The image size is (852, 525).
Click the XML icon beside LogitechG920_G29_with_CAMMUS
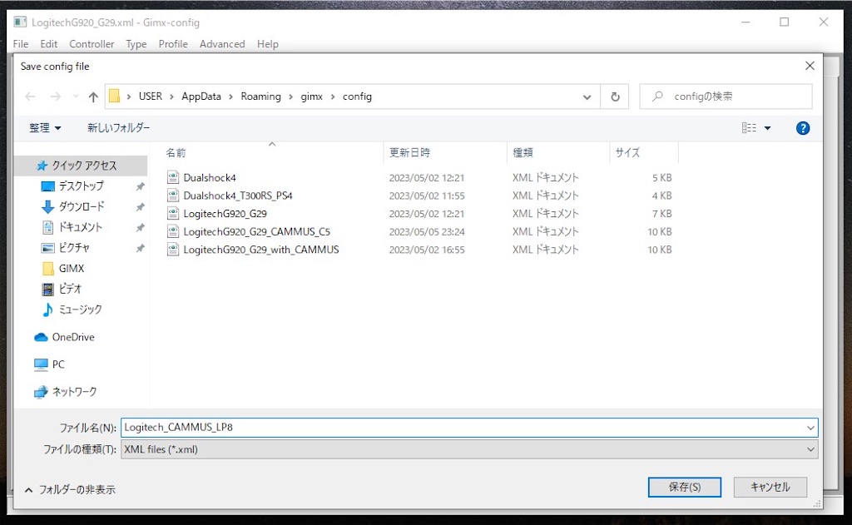point(173,249)
